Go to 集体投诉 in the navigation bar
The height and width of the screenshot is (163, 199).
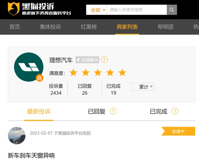[50, 27]
